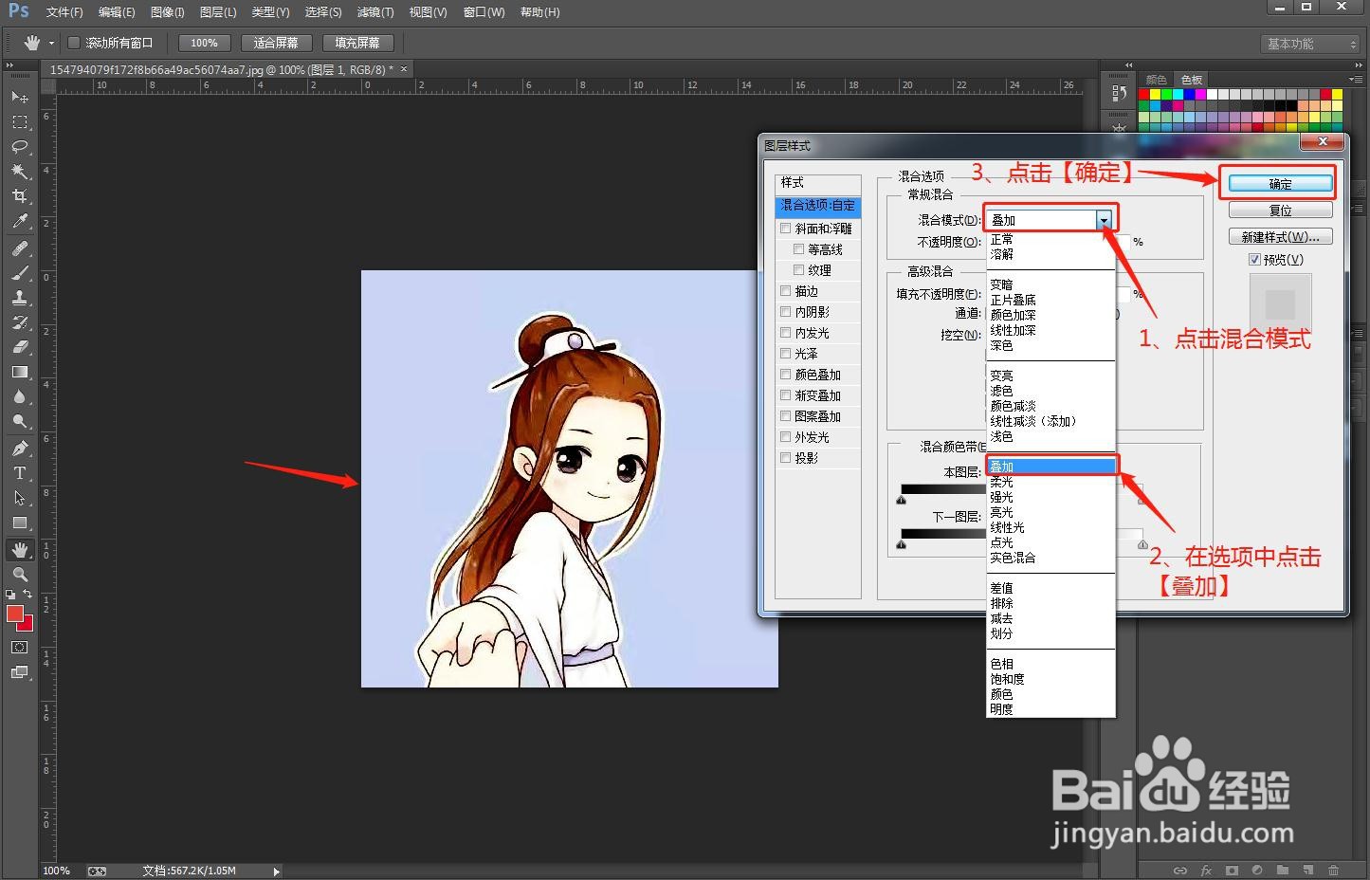The height and width of the screenshot is (880, 1370).
Task: Select the Spot Healing Brush tool
Action: point(19,248)
